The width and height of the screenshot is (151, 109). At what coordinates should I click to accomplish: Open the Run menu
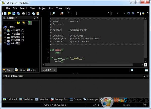[x=51, y=8]
